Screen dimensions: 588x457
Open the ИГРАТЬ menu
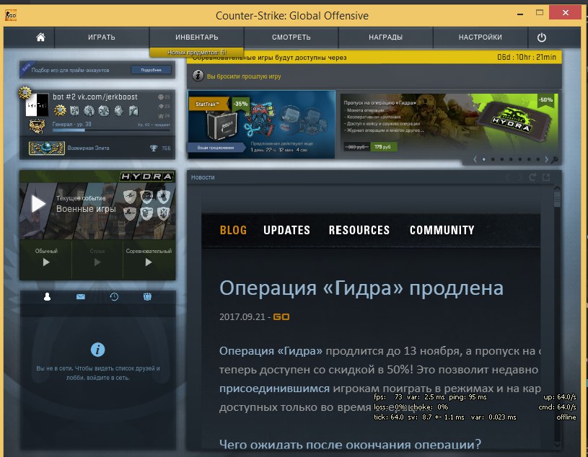[x=102, y=37]
